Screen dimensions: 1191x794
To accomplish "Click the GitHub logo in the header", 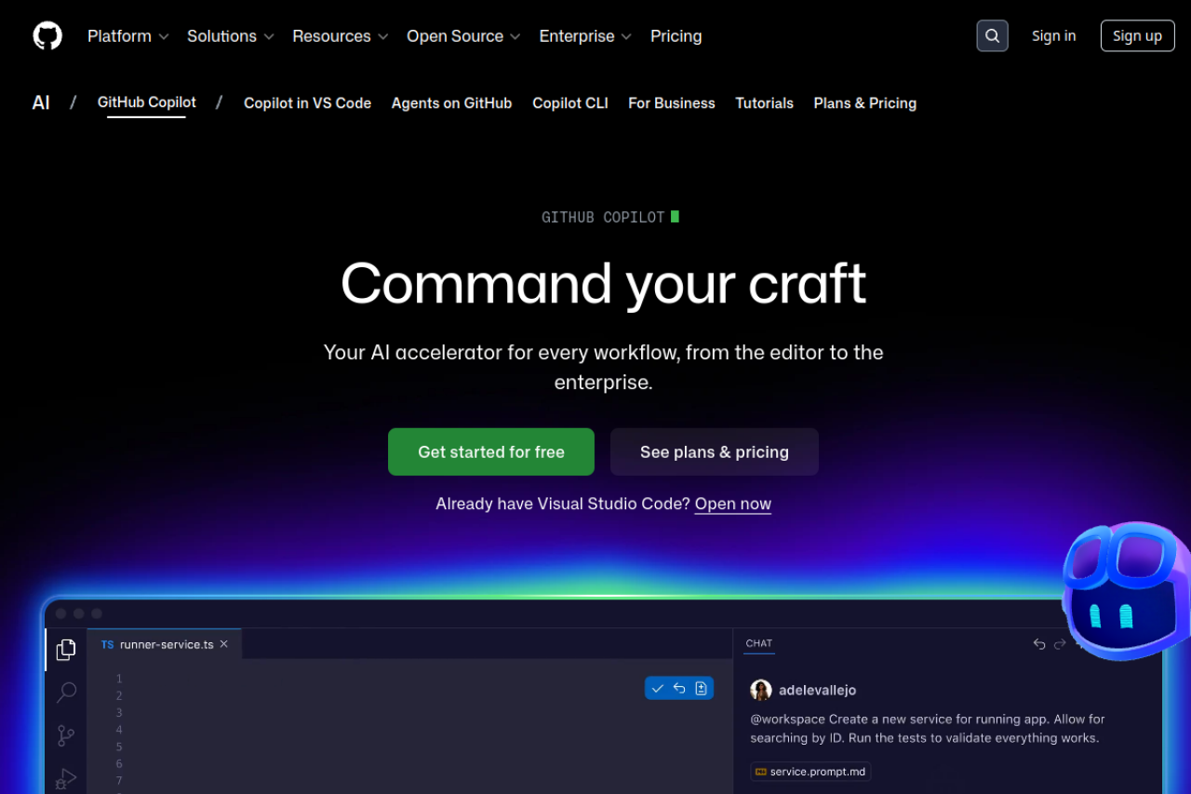I will 47,35.
